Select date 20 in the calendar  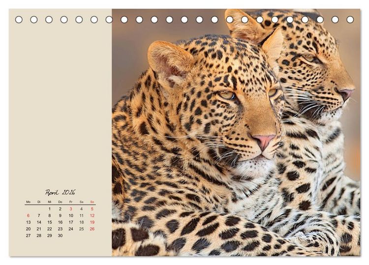click(x=28, y=229)
